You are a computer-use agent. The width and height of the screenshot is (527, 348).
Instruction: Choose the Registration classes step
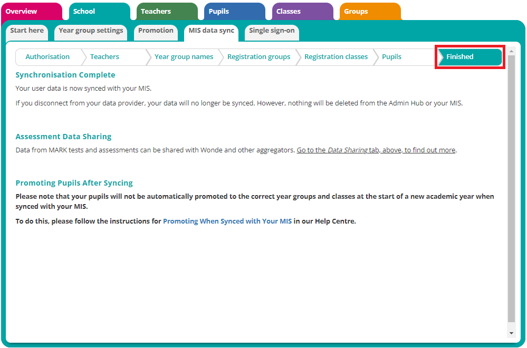pyautogui.click(x=336, y=57)
